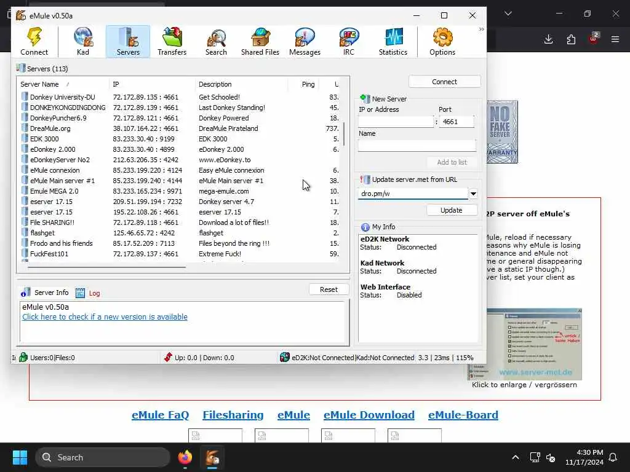Expand the Firefox tab list chevron
The width and height of the screenshot is (630, 472).
508,14
